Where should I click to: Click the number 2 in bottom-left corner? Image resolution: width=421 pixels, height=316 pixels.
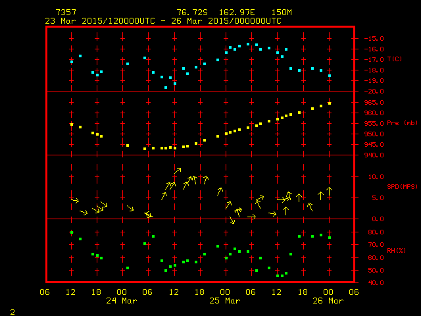12,311
